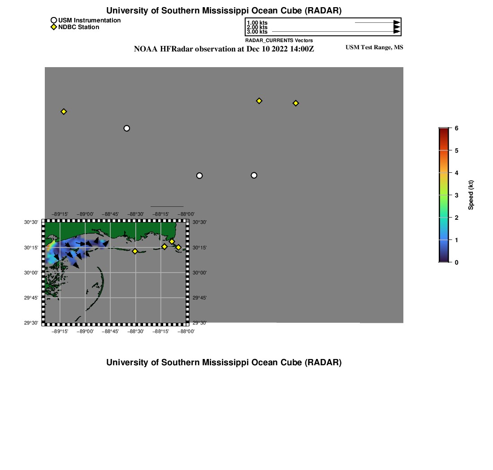Click the NOAA HFRadar observation timestamp text
The image size is (493, 470).
point(224,49)
